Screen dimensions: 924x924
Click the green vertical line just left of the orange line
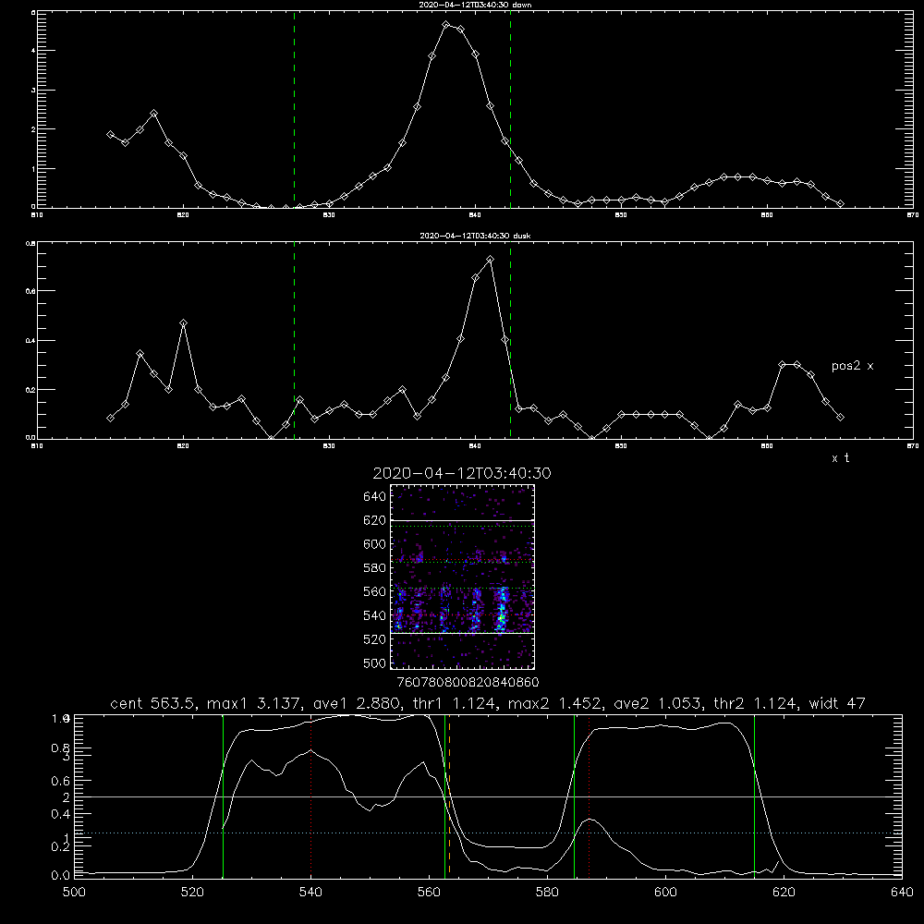click(445, 796)
